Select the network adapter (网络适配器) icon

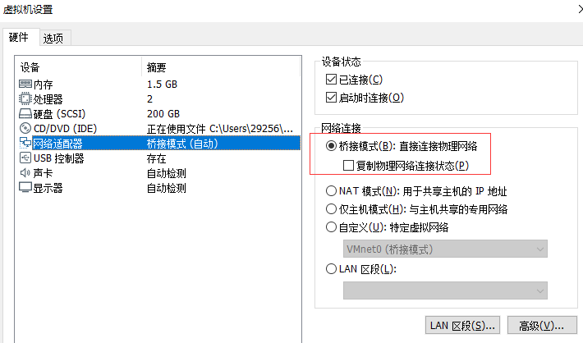pos(25,143)
